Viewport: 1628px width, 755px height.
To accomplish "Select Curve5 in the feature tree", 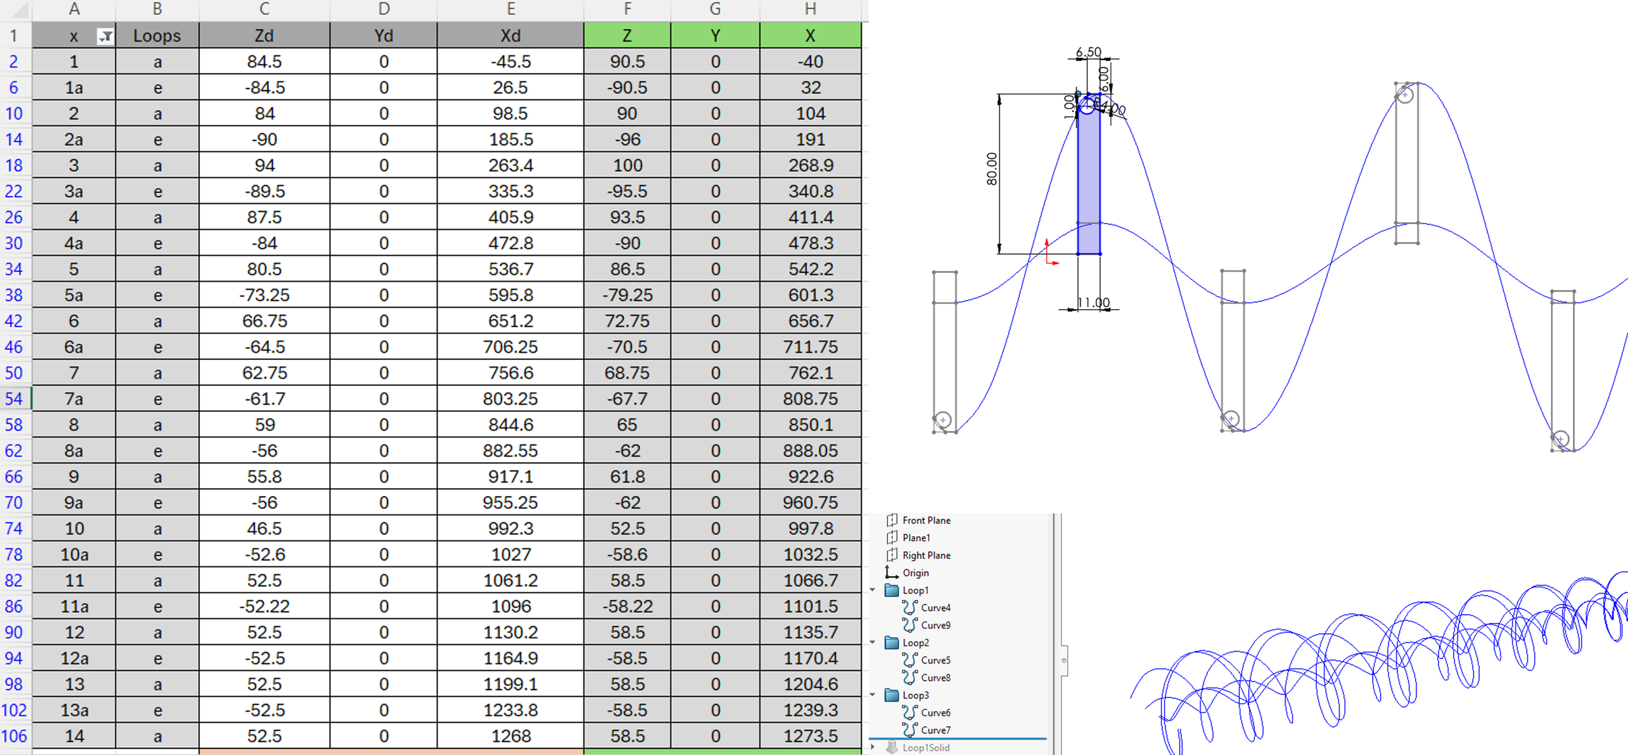I will [935, 660].
